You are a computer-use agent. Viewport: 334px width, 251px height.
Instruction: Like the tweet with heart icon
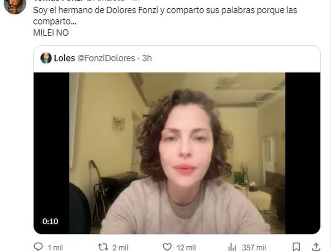(167, 247)
